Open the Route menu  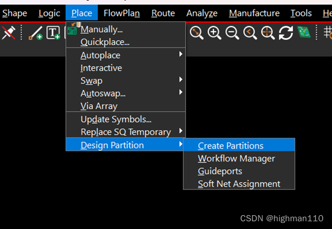163,13
